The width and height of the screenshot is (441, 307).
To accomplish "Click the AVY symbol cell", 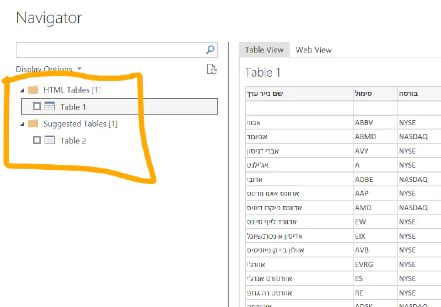I will [375, 151].
